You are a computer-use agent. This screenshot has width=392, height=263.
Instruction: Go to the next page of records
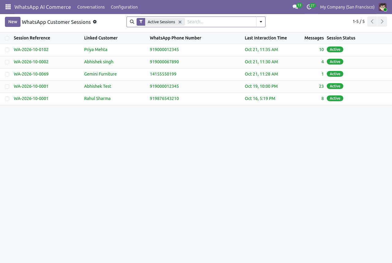pos(382,22)
